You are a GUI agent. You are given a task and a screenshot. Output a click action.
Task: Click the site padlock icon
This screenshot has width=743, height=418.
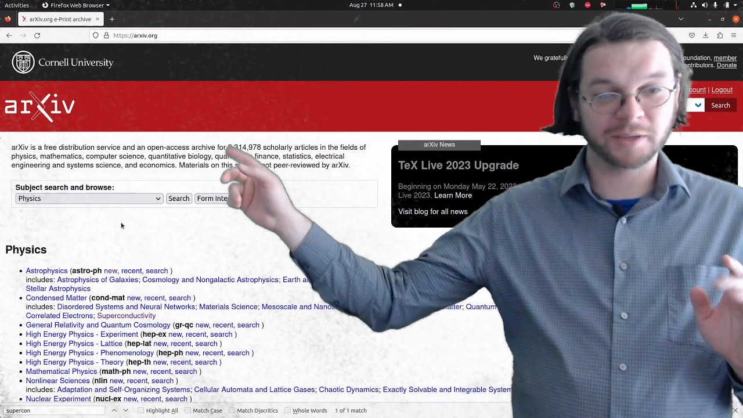106,35
